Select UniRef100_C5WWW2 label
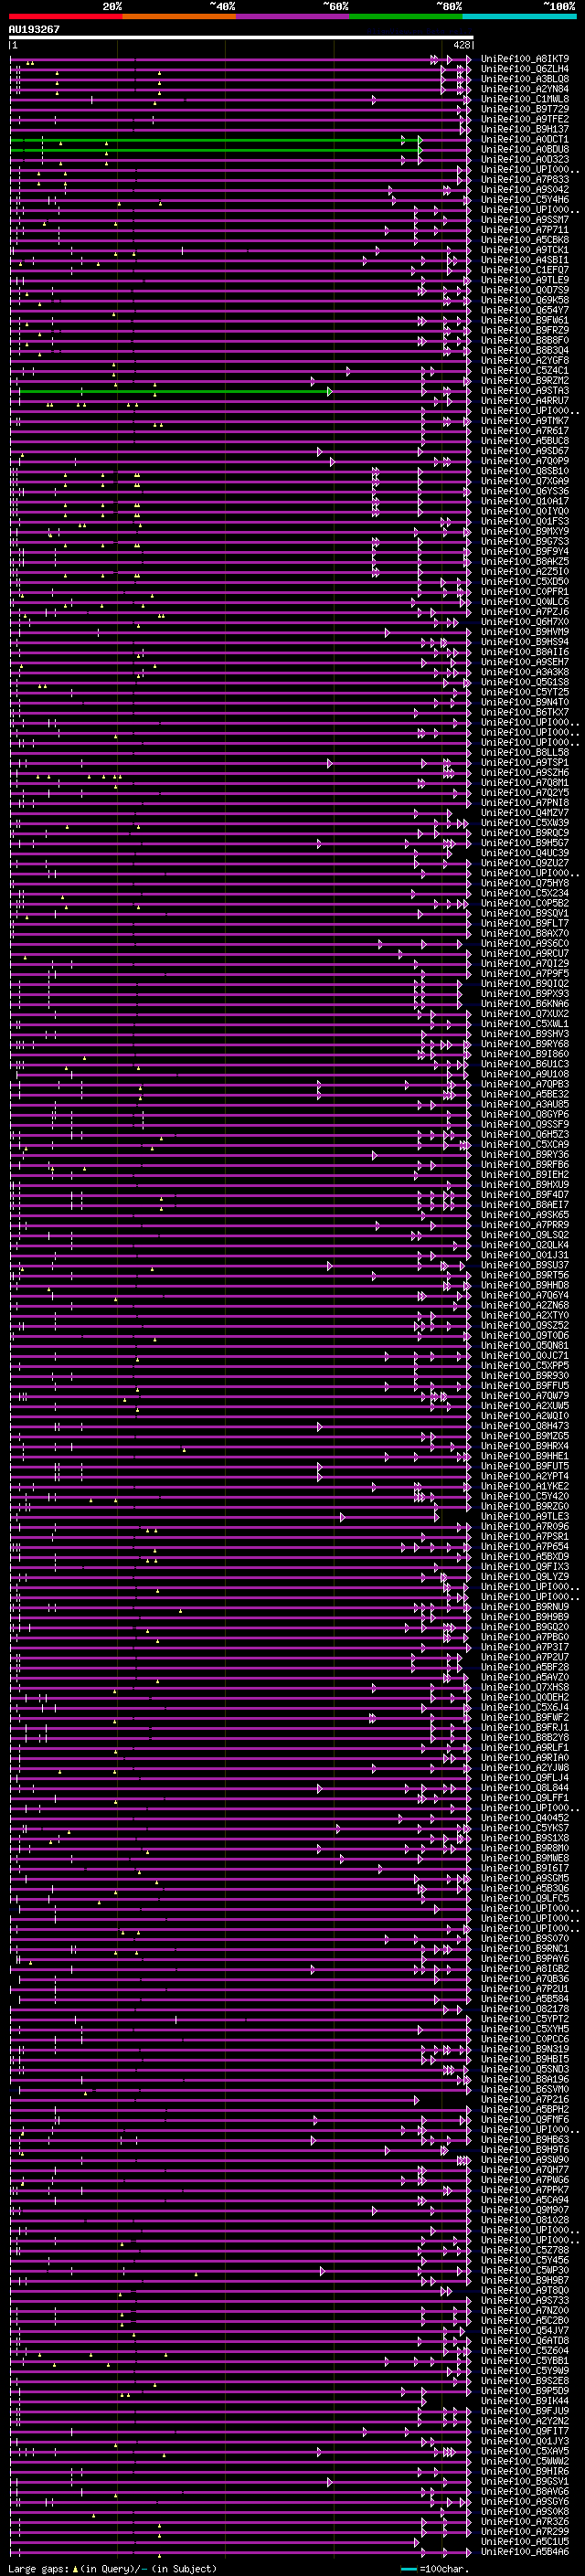585x2576 pixels. pyautogui.click(x=525, y=2461)
